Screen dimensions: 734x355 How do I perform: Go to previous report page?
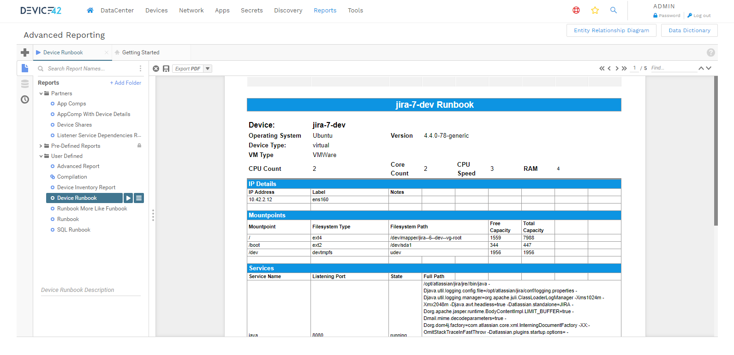tap(609, 68)
